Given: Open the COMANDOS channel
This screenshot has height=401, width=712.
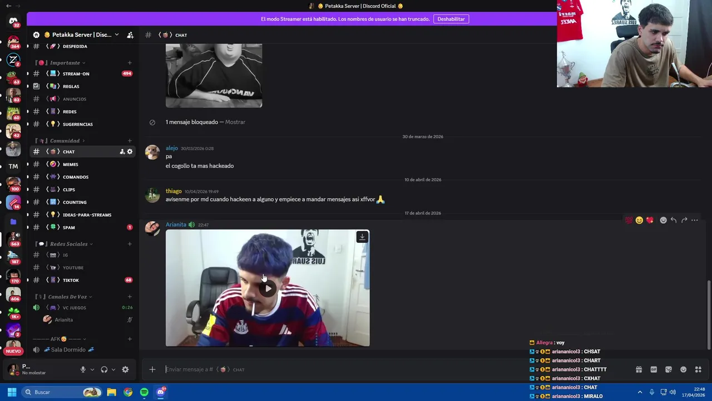Looking at the screenshot, I should tap(82, 177).
